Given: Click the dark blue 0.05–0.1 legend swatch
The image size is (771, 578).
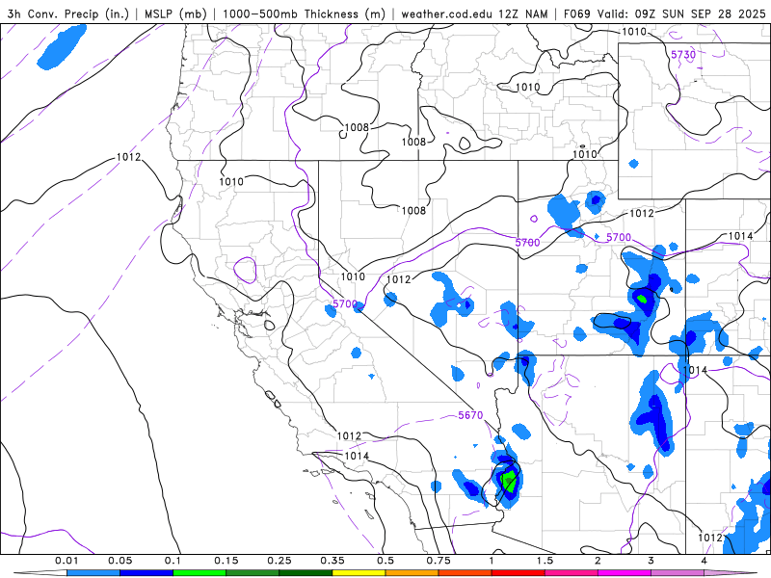Looking at the screenshot, I should 146,573.
